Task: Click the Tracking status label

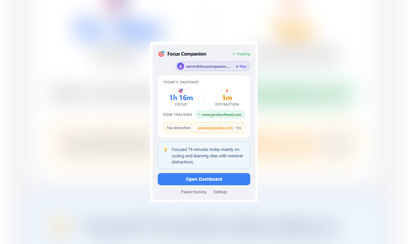Action: pos(244,54)
